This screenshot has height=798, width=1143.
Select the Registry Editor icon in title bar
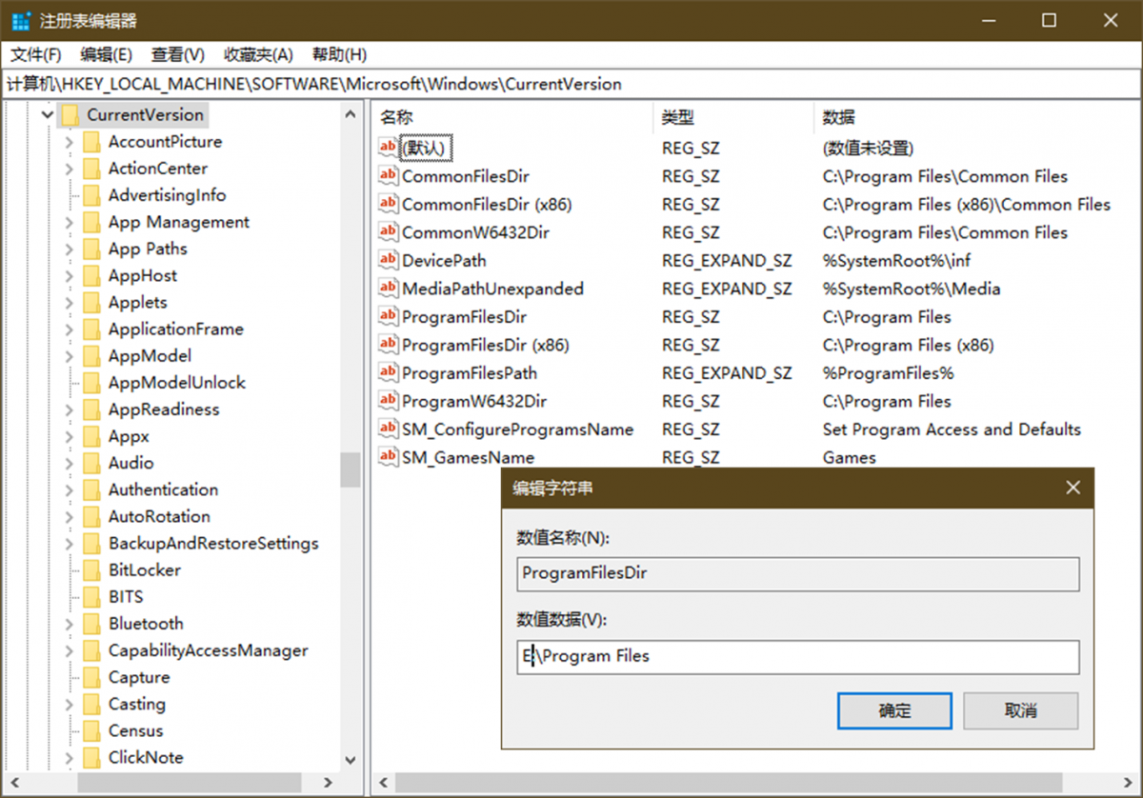click(x=21, y=19)
